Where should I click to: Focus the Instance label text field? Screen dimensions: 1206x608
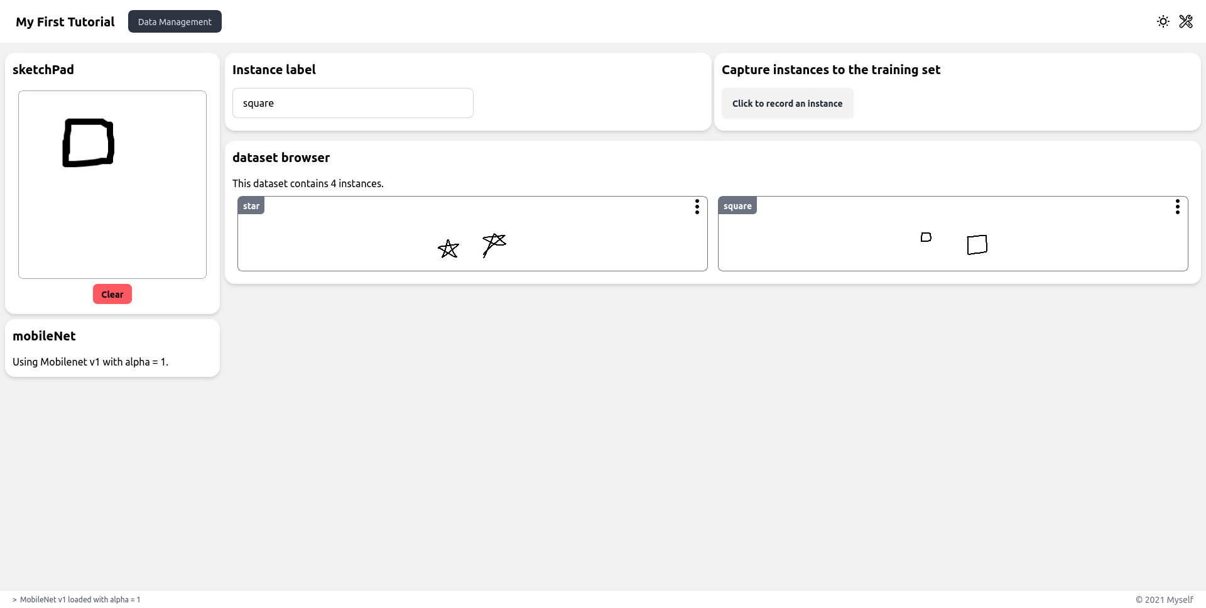point(352,103)
